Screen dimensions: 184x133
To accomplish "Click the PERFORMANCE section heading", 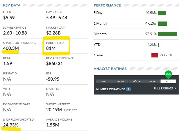I will click(x=107, y=5).
